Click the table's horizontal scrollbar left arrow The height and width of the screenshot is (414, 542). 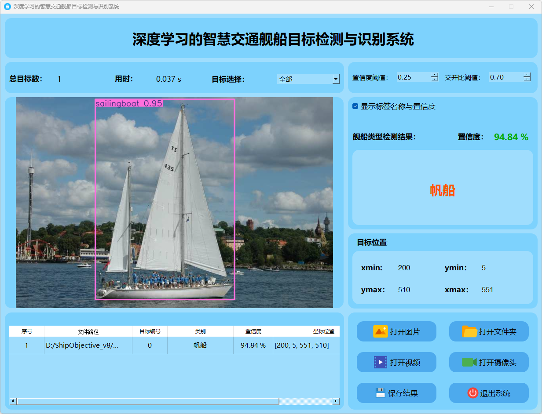tap(13, 401)
